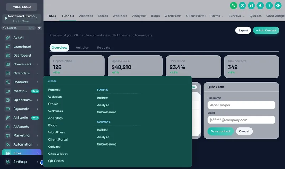Open the Surveys dropdown in top nav
The height and width of the screenshot is (169, 285).
click(x=237, y=16)
